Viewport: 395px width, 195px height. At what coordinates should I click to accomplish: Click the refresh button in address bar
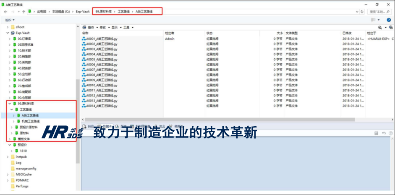coord(362,12)
